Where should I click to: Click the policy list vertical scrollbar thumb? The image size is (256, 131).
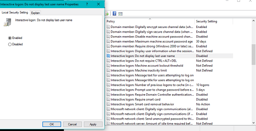click(x=254, y=55)
